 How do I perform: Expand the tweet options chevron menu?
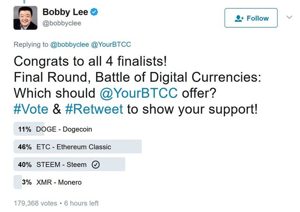289,17
